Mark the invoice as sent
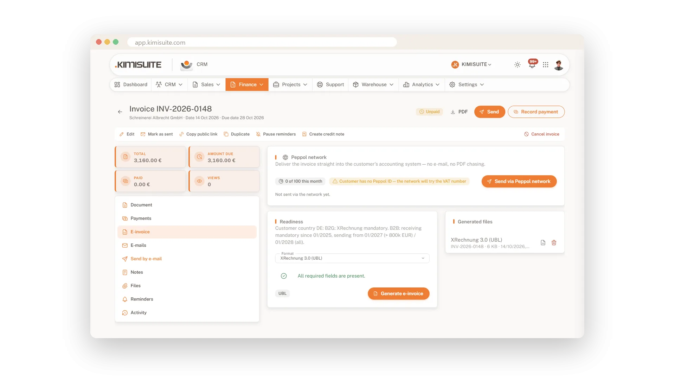675x380 pixels. (157, 134)
